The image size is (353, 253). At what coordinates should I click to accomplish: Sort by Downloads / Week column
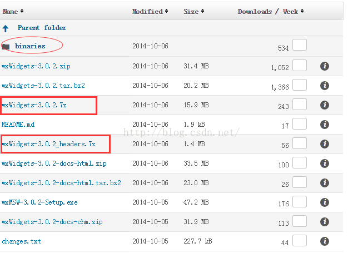[271, 11]
